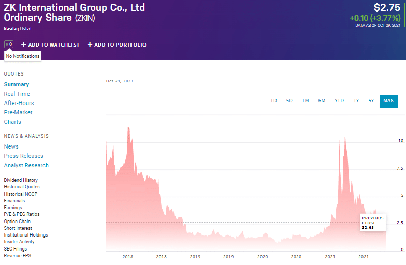Image resolution: width=406 pixels, height=265 pixels.
Task: Click the +0.10 (+3.77%) change value
Action: (375, 18)
